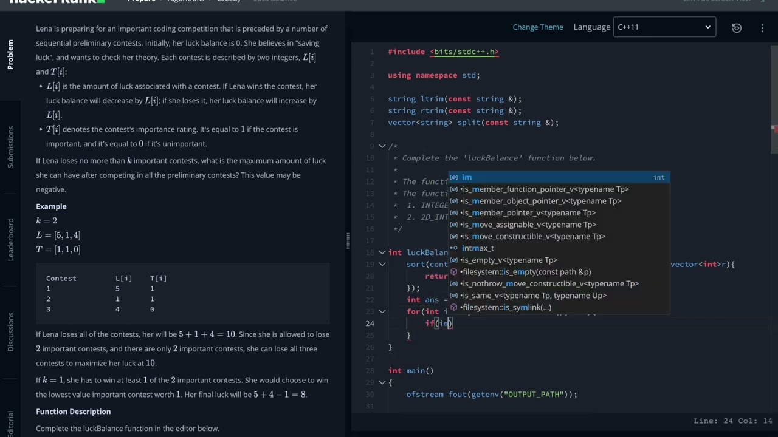The height and width of the screenshot is (437, 778).
Task: Choose is_empty_v autocomplete suggestion
Action: pos(559,260)
